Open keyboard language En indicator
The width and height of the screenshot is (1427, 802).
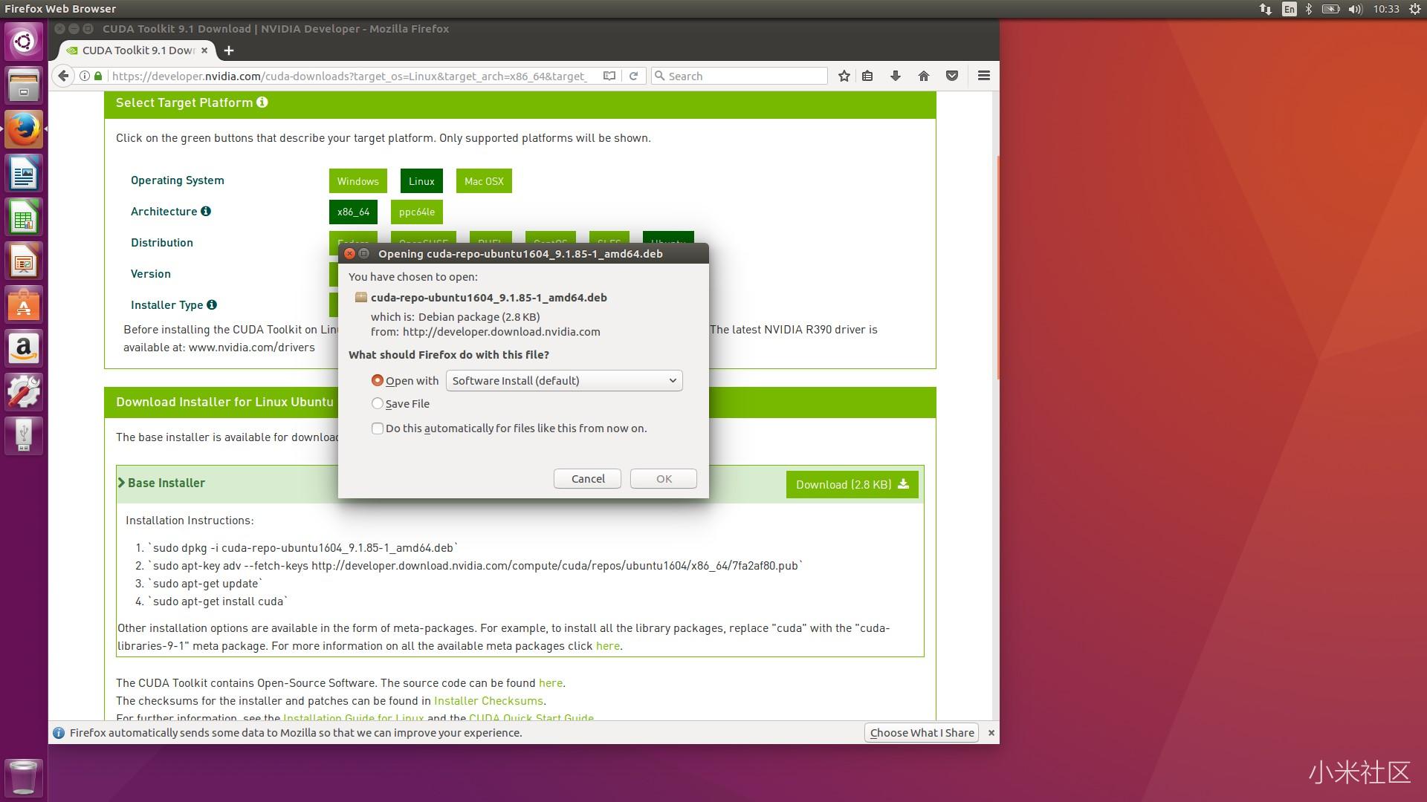click(1290, 9)
